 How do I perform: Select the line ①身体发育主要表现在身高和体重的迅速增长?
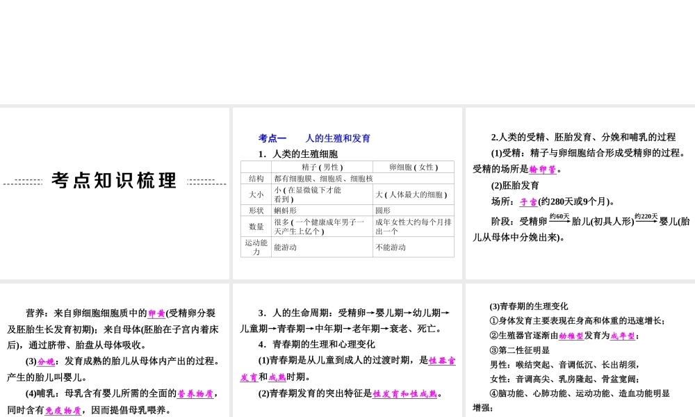coord(577,321)
